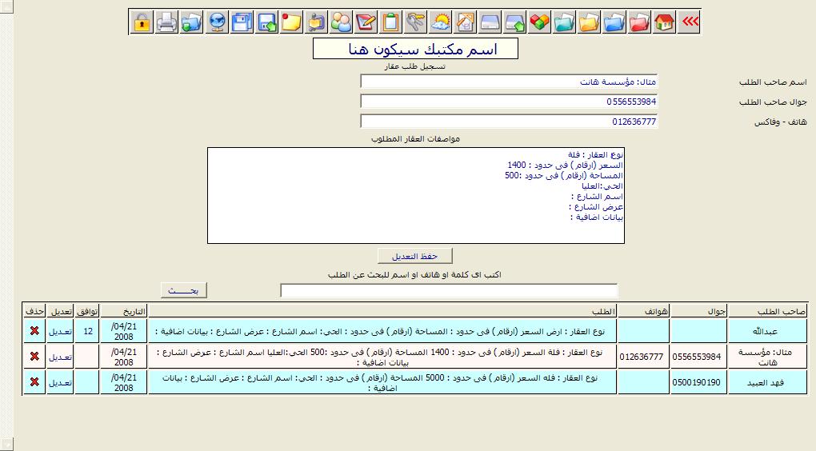Click the بحث search button
The image size is (816, 451).
pyautogui.click(x=183, y=290)
